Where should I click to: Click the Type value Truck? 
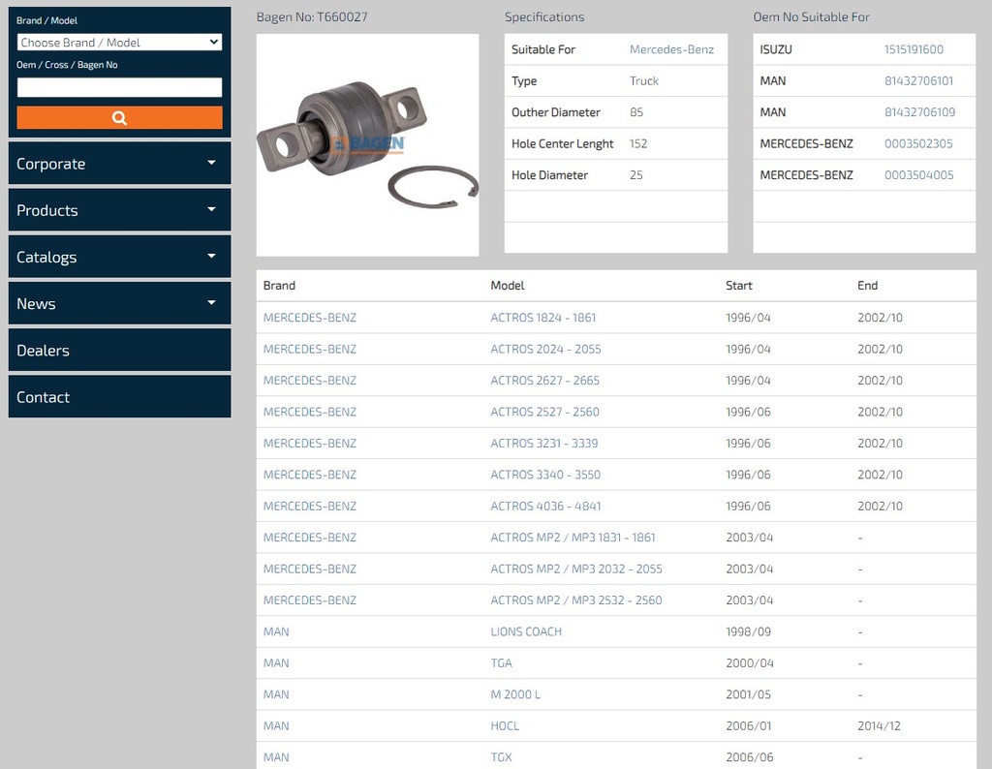644,81
